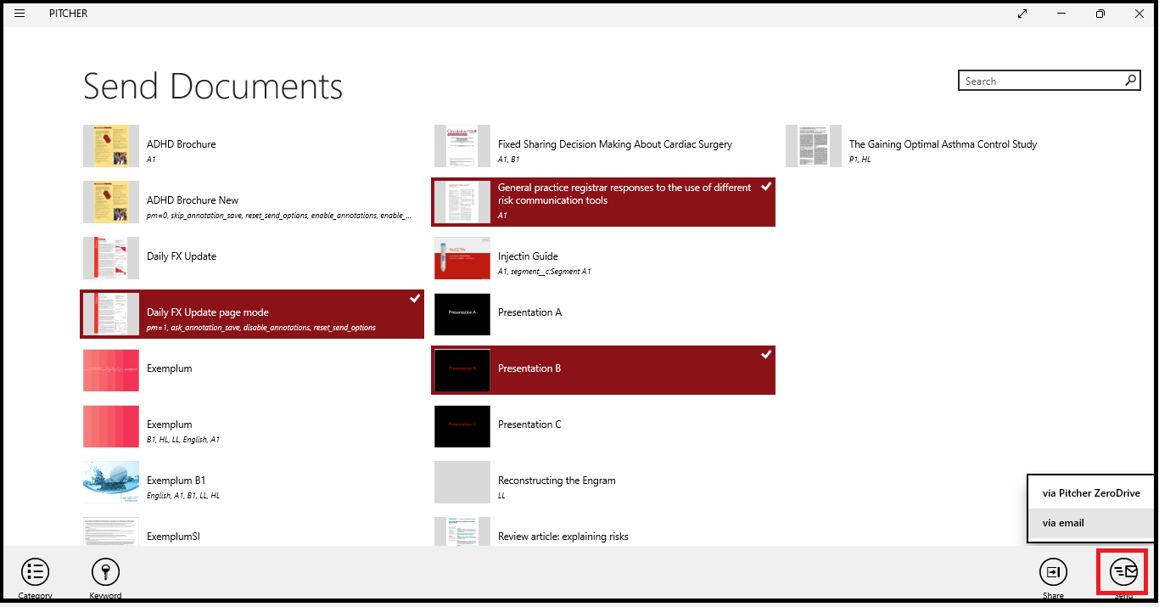Image resolution: width=1159 pixels, height=607 pixels.
Task: Click the search magnifier icon
Action: point(1130,81)
